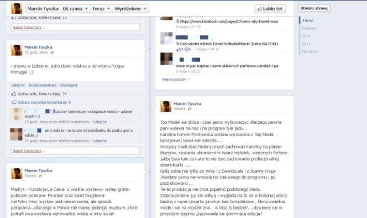367x218 pixels.
Task: Open the Oś czasu dropdown
Action: click(75, 9)
